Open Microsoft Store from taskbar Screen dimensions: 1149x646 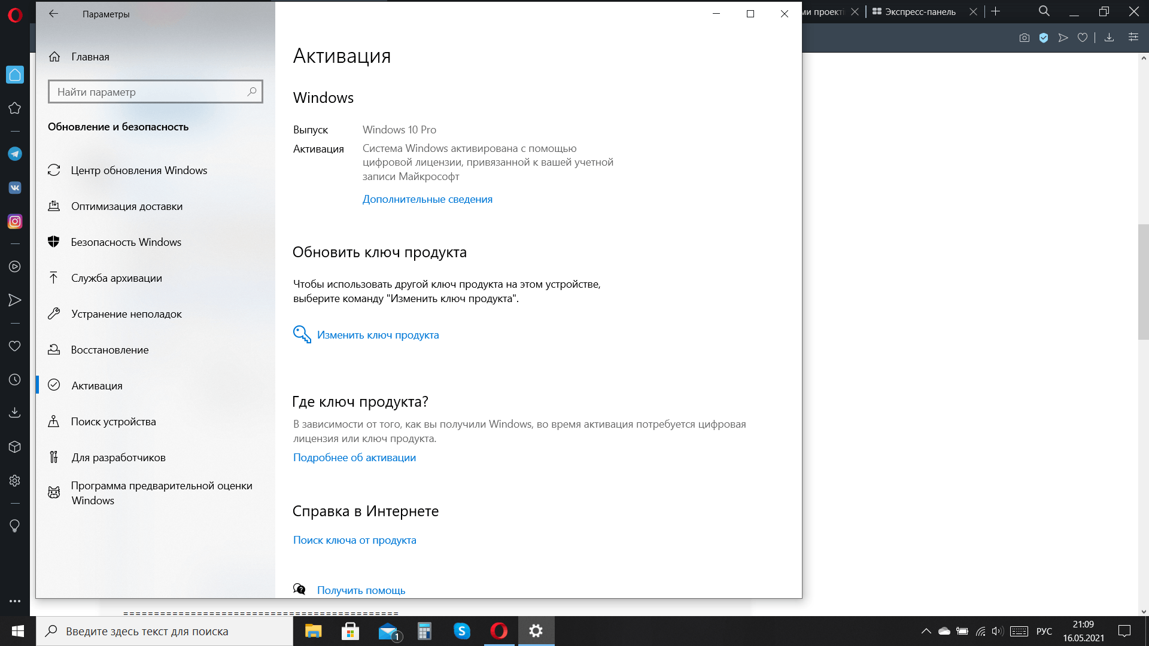pos(350,631)
